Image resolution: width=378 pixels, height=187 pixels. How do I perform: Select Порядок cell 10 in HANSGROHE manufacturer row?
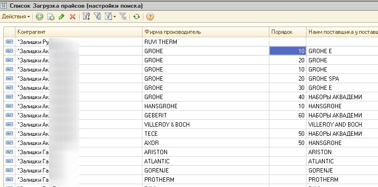point(288,106)
